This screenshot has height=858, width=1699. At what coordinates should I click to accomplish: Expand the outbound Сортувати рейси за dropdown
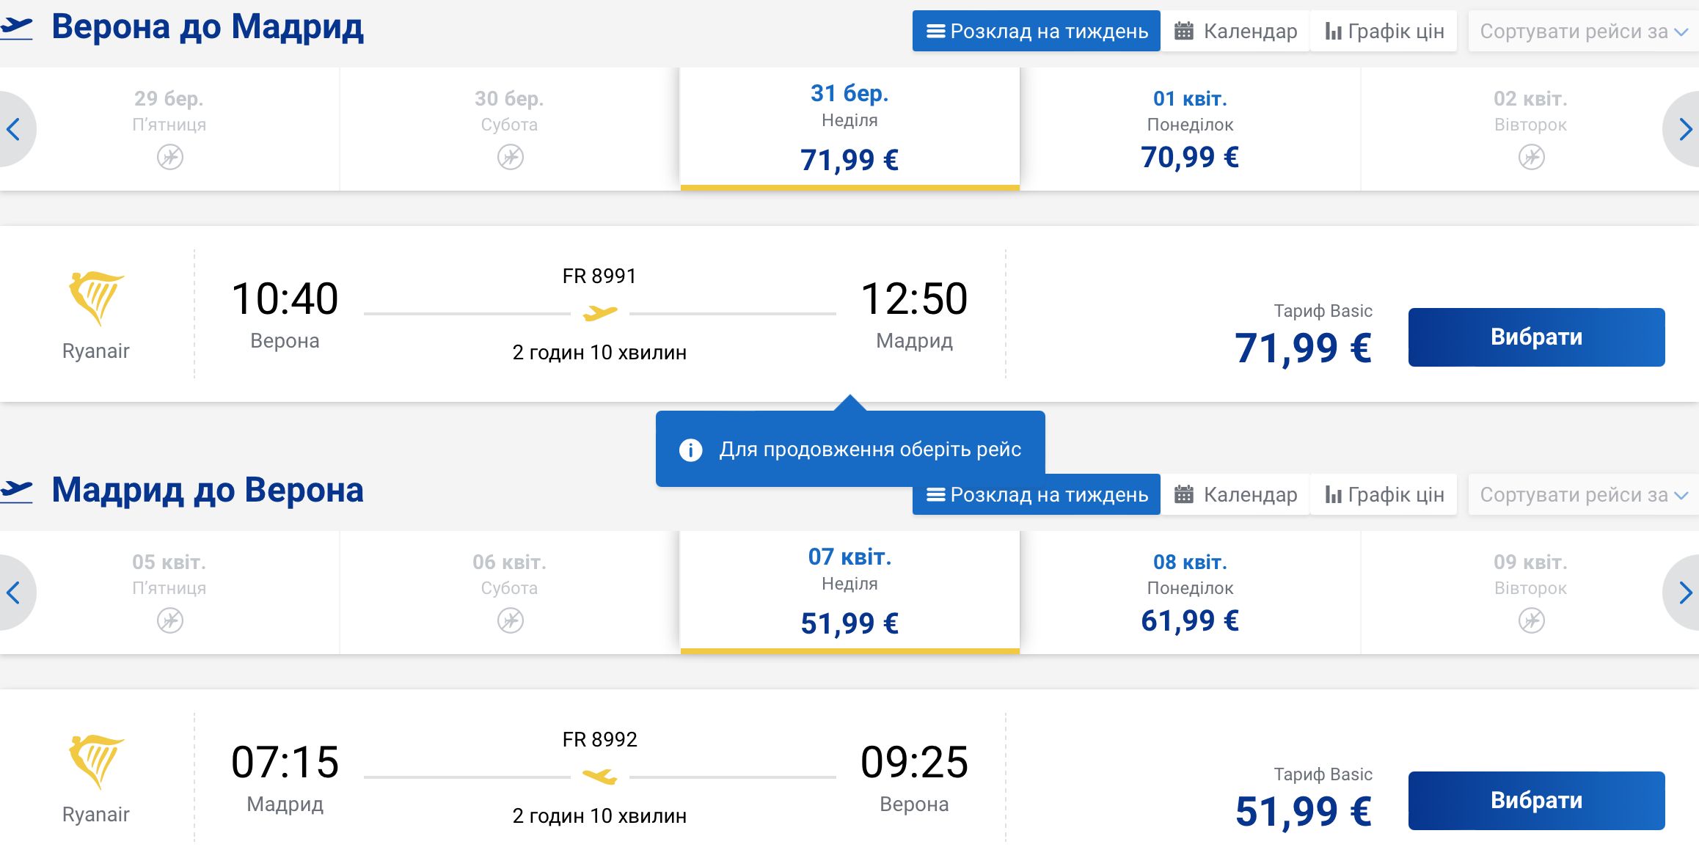click(x=1583, y=32)
